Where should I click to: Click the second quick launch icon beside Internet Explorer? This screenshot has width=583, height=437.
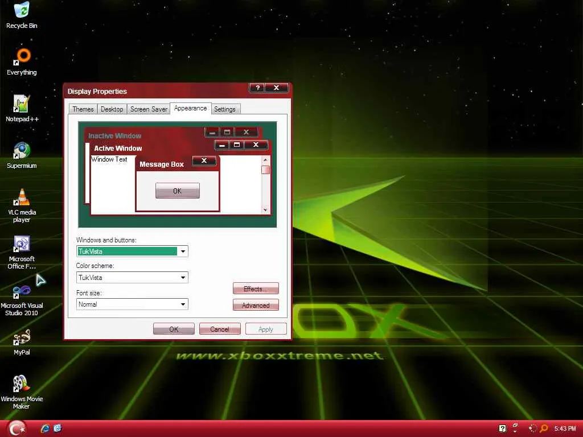[58, 428]
